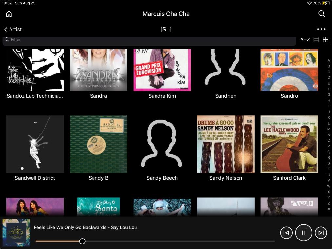
Task: Open the Say Lou Lou now-playing artwork
Action: pyautogui.click(x=16, y=233)
